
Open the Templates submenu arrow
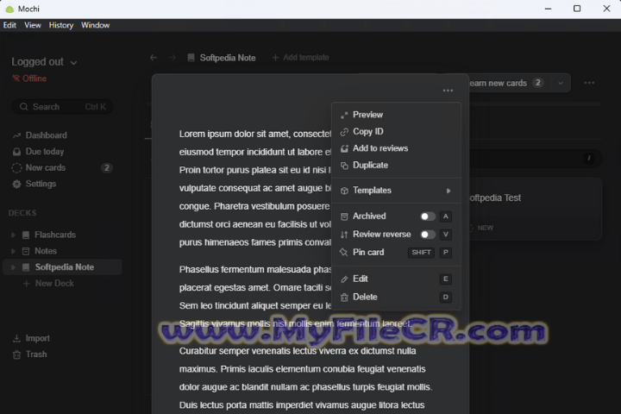click(x=448, y=191)
